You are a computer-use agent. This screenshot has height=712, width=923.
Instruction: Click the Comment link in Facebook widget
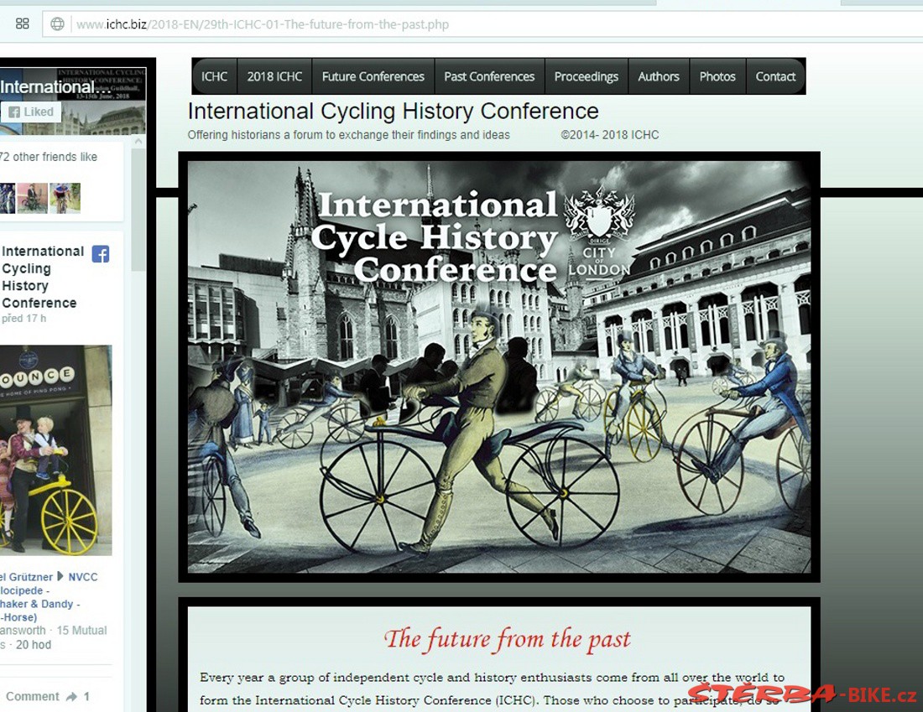pyautogui.click(x=33, y=697)
